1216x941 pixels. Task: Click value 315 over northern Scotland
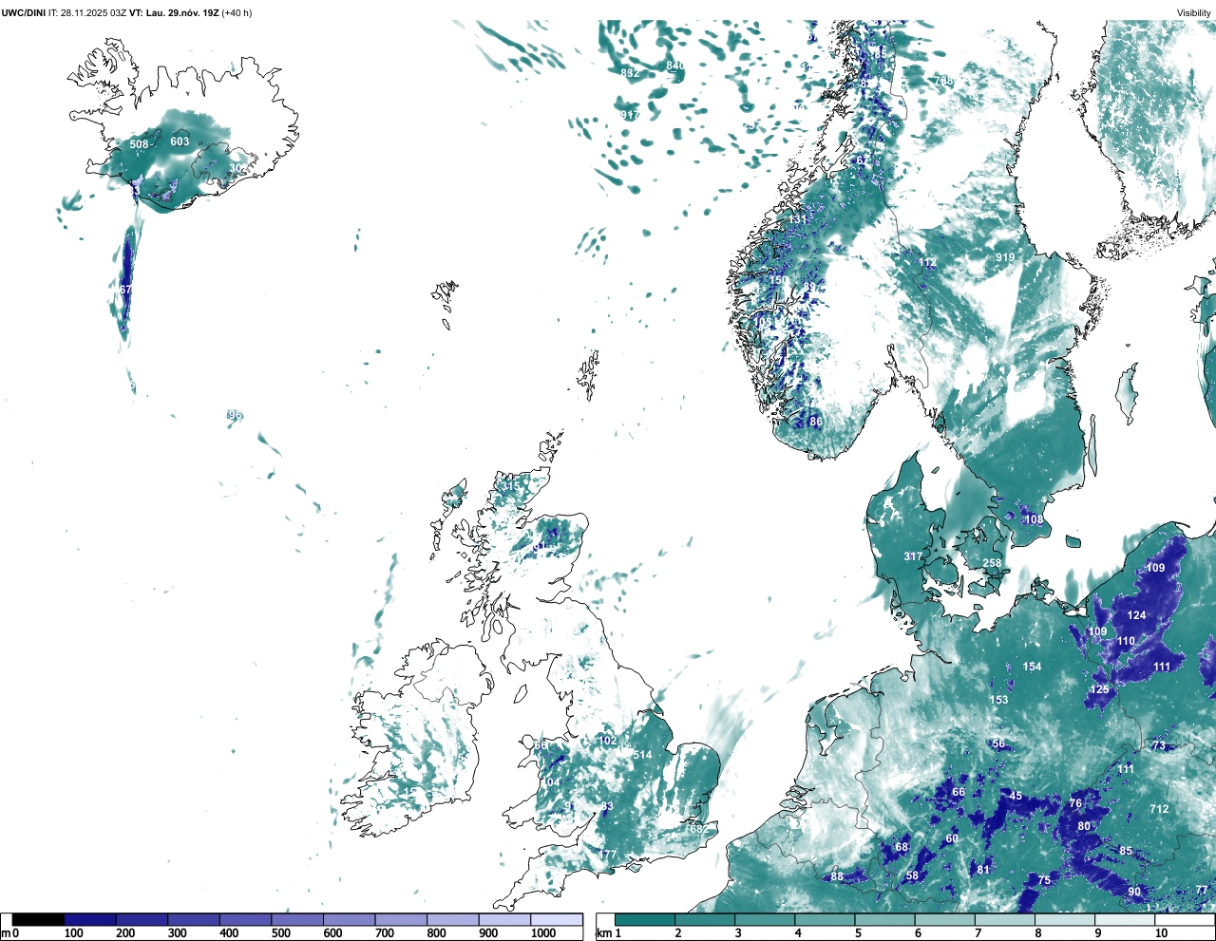coord(511,486)
